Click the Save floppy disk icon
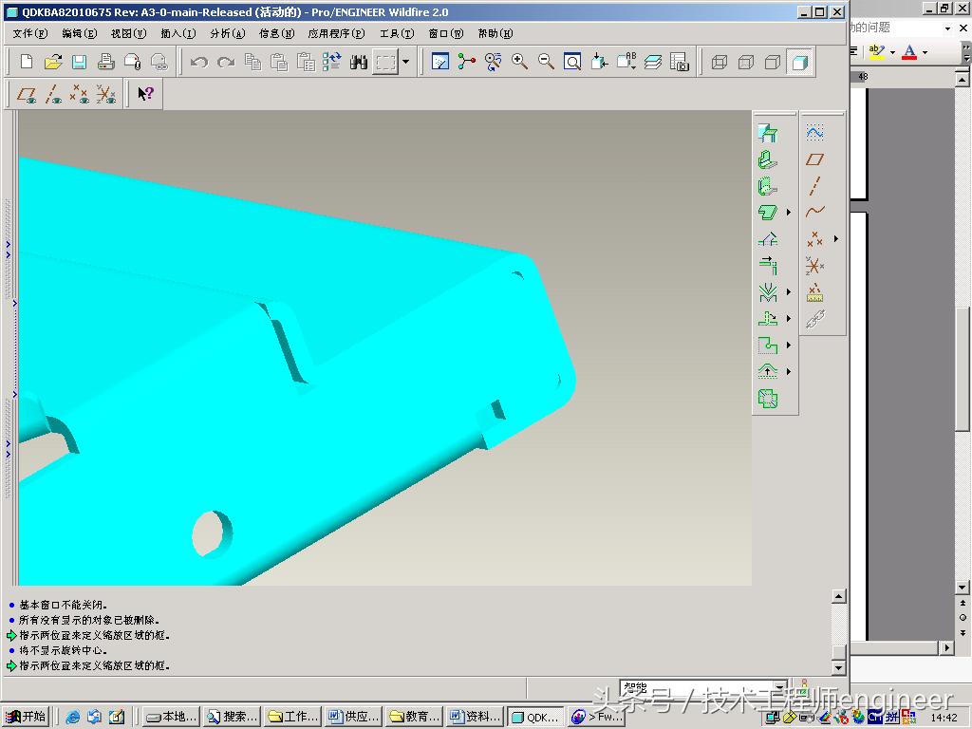Viewport: 972px width, 729px height. point(80,62)
